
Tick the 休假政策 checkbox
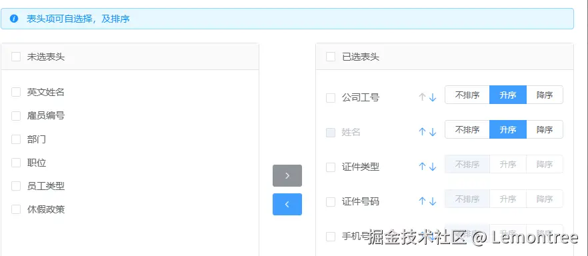tap(16, 209)
